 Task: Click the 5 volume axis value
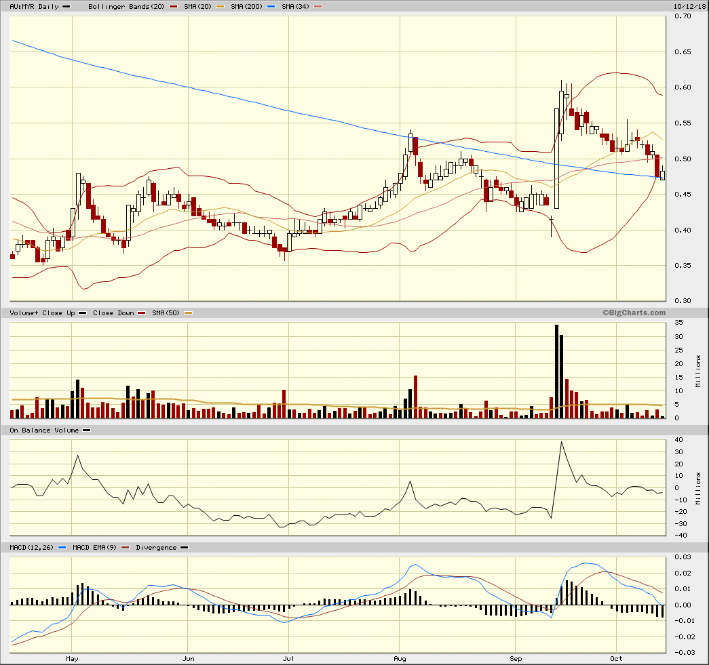click(x=676, y=404)
